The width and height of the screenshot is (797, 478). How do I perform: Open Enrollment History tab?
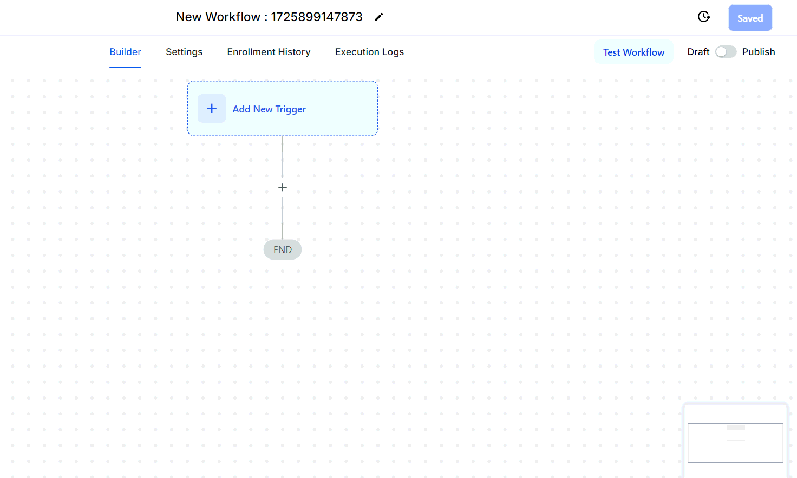click(x=269, y=52)
